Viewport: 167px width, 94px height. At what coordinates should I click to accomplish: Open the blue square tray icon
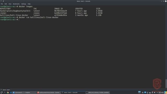click(145, 92)
